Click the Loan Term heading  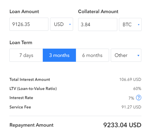pos(21,42)
